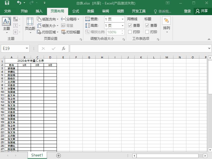Click the horizontal scrollbar left arrow

tap(134, 156)
